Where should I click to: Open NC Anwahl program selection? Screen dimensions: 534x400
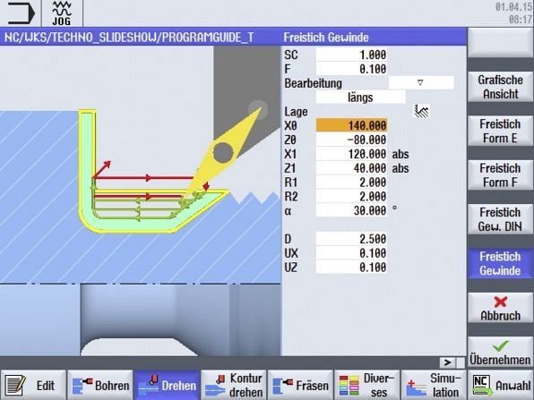(x=501, y=385)
